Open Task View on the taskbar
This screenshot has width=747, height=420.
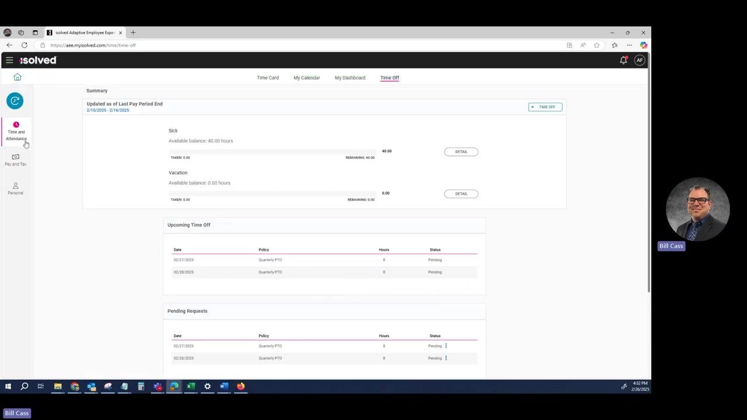41,386
